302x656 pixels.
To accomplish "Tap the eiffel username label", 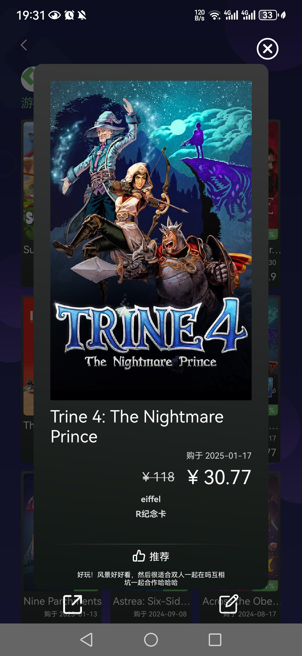I will pyautogui.click(x=151, y=499).
